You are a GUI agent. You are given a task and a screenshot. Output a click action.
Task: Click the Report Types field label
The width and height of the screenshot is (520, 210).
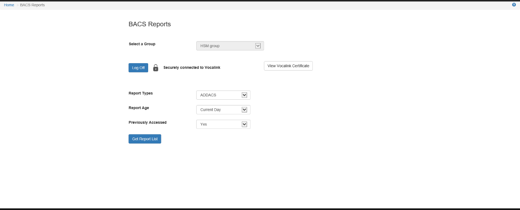click(141, 93)
